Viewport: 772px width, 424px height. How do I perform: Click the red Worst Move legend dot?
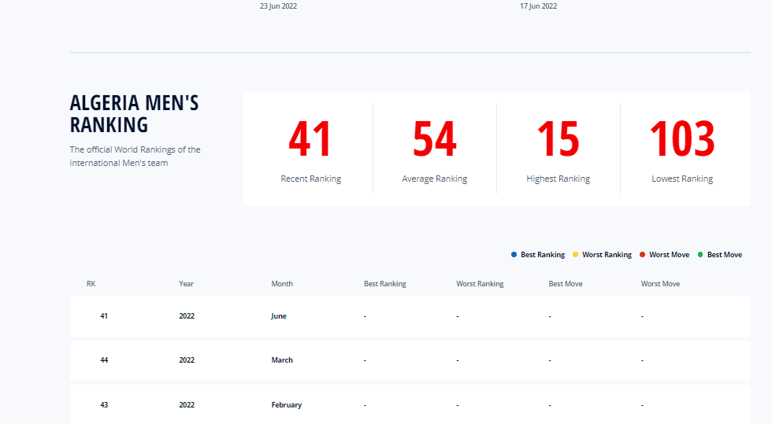click(643, 255)
